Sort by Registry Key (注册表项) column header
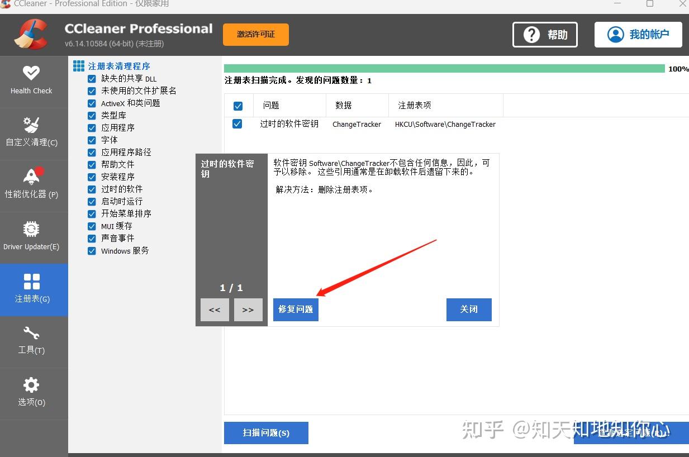Screen dimensions: 689x457 coord(446,105)
